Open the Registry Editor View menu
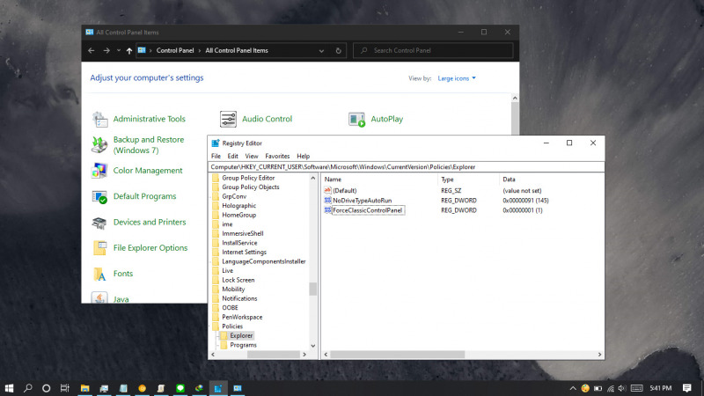This screenshot has width=704, height=396. coord(252,157)
